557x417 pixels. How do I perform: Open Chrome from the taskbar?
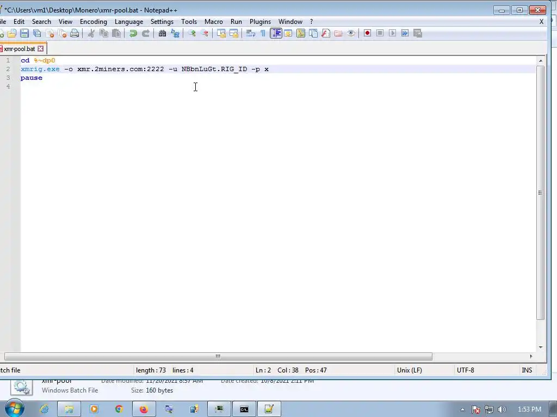pyautogui.click(x=119, y=409)
